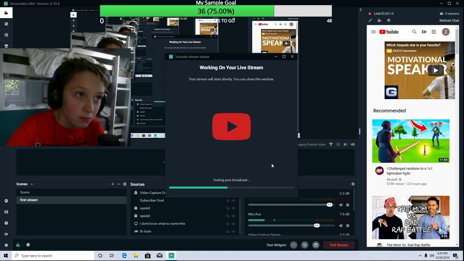Image resolution: width=464 pixels, height=261 pixels.
Task: Click Refresh Chat
Action: (449, 21)
